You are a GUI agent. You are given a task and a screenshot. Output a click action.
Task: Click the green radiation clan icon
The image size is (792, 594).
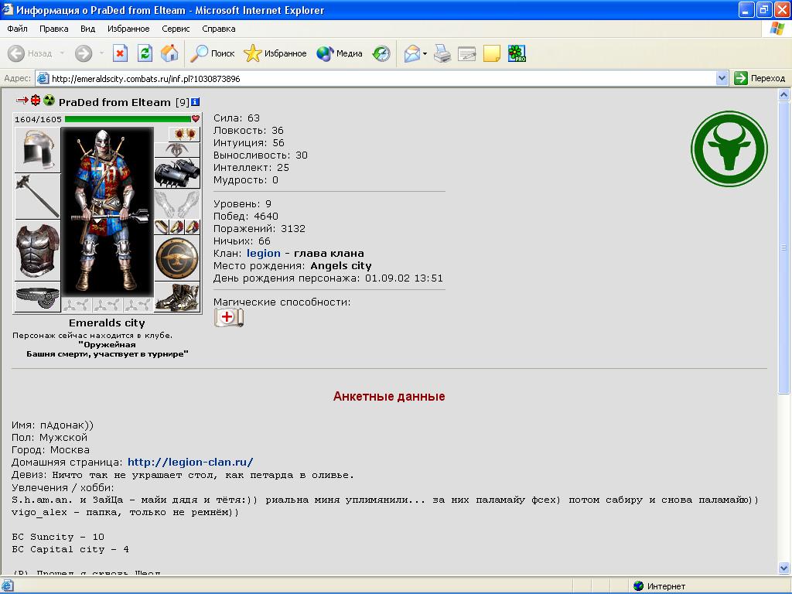[x=49, y=100]
